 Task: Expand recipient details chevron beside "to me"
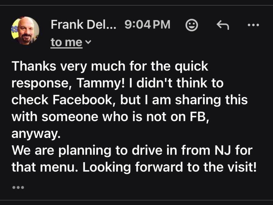(88, 42)
